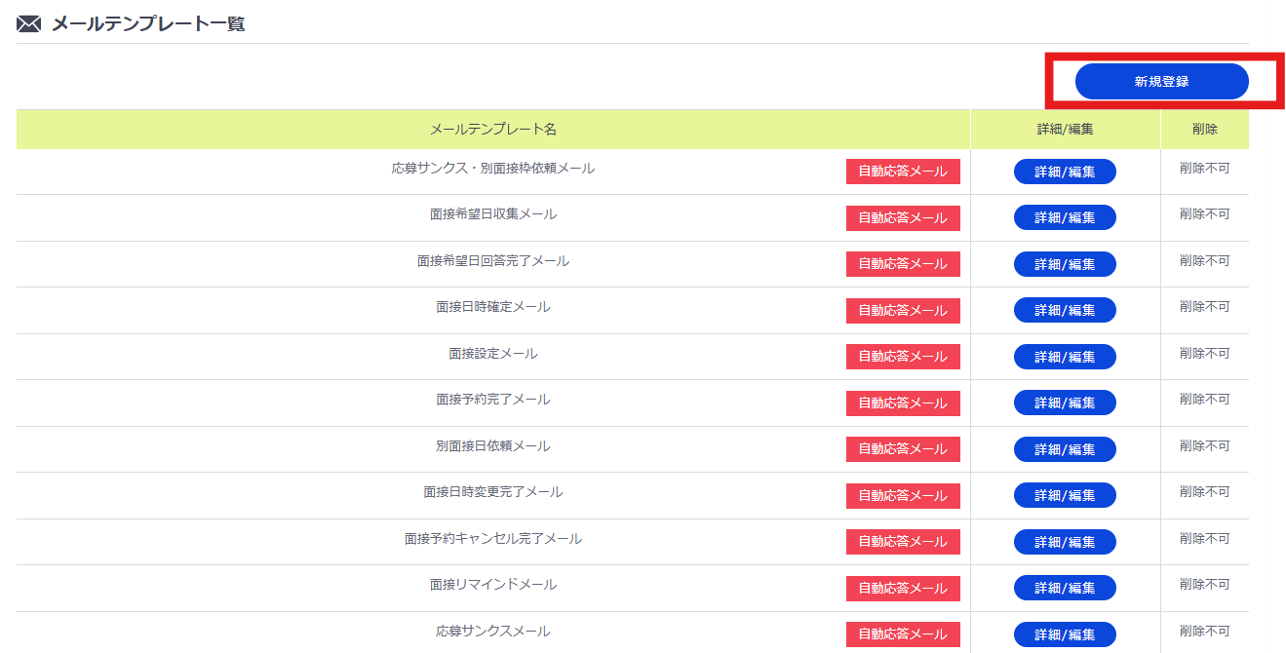Open 詳細/編集 for 面接リマインドメール
Screen dimensions: 1286x653
1065,588
